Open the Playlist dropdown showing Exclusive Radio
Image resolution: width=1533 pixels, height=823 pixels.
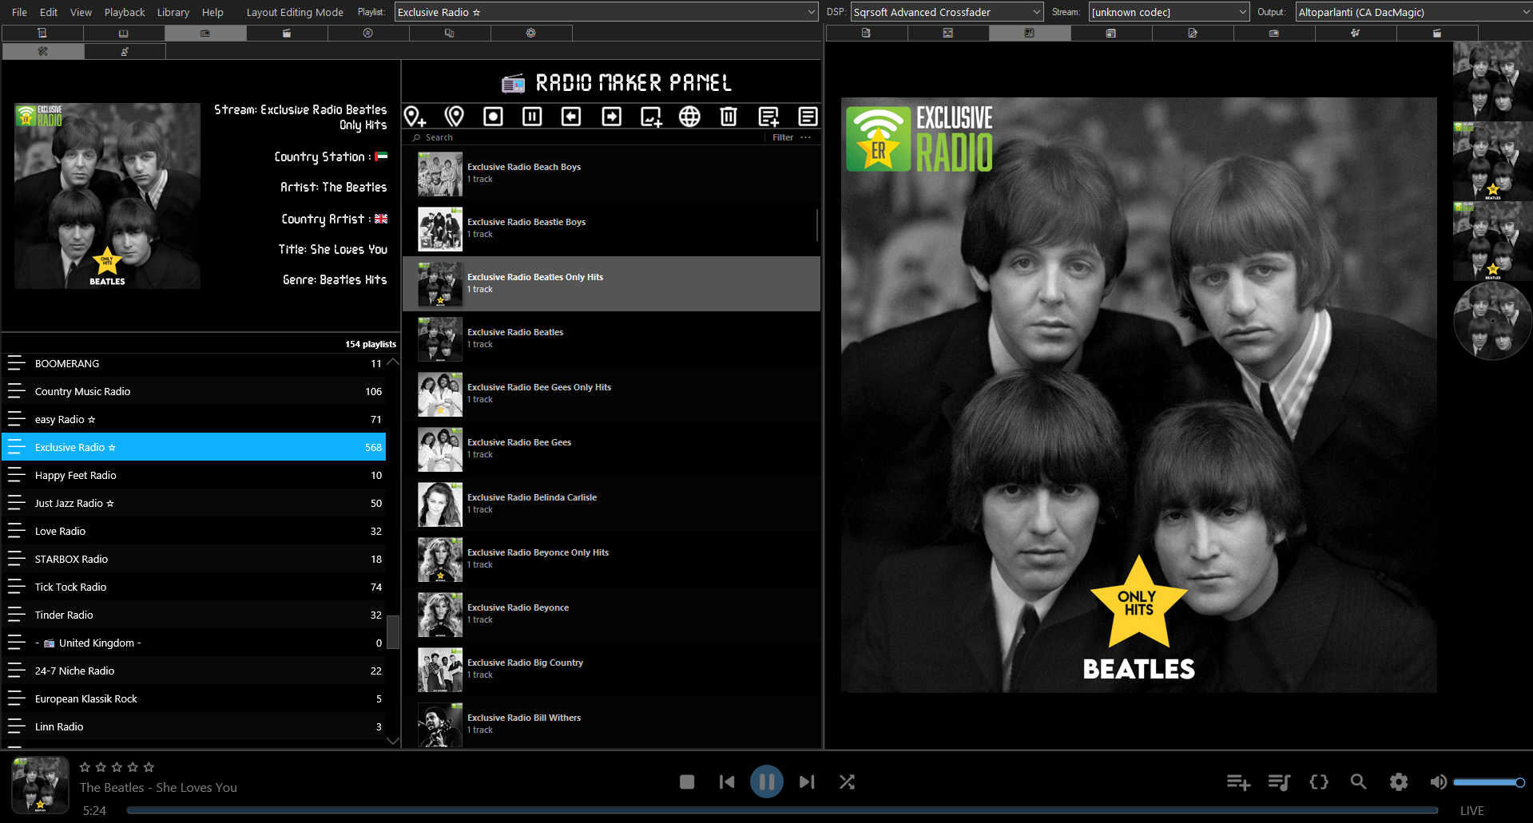coord(606,12)
